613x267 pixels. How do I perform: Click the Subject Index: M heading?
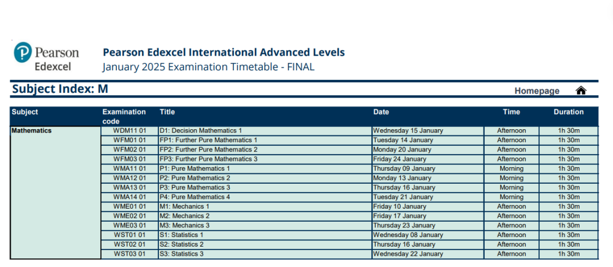click(60, 89)
